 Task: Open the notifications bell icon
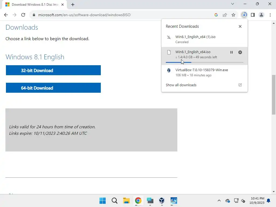tap(269, 201)
